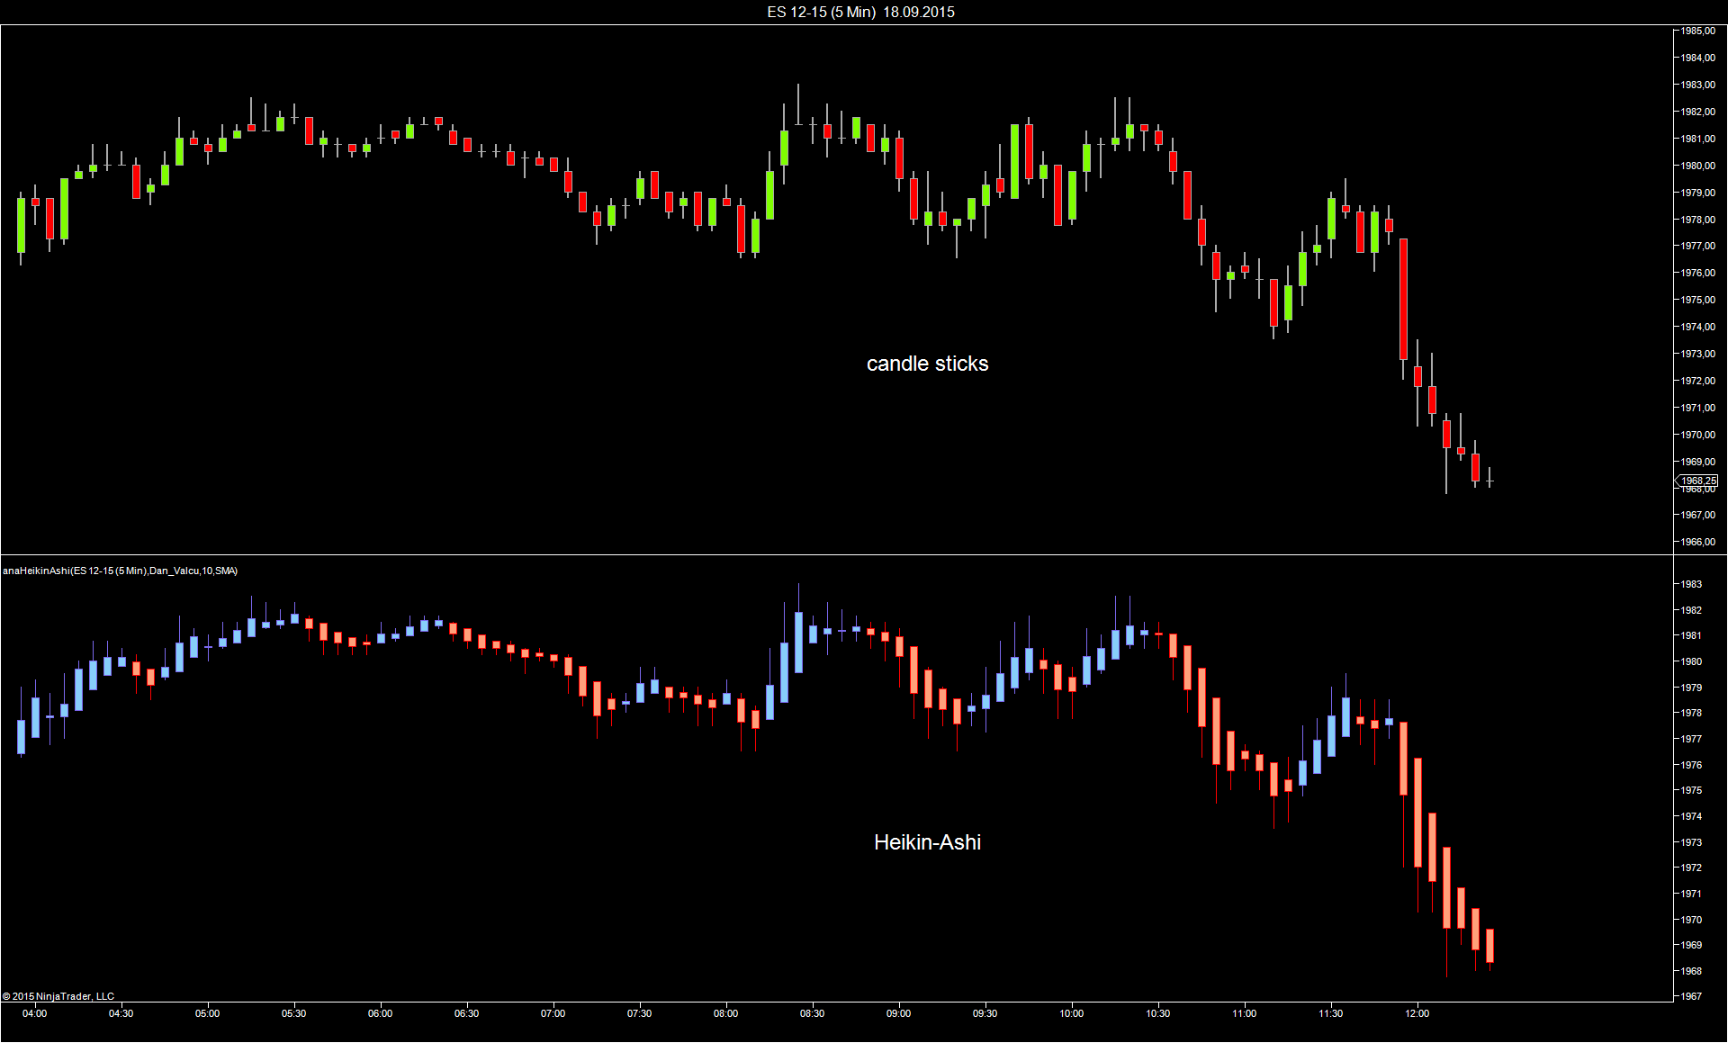
Task: Select the first green candle at 04:00
Action: pyautogui.click(x=22, y=225)
